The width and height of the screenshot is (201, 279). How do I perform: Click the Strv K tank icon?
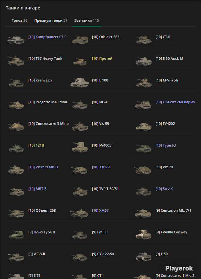144,191
